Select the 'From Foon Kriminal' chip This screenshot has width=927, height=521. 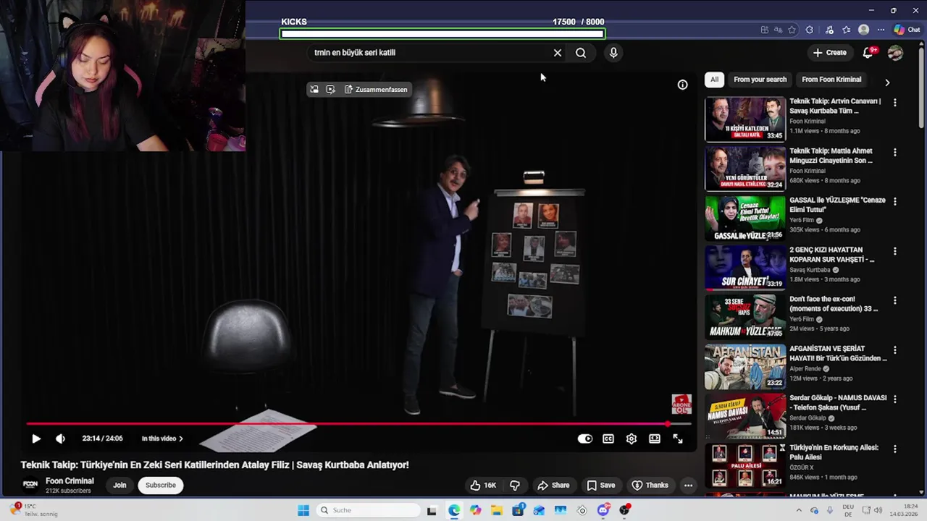[x=831, y=80]
